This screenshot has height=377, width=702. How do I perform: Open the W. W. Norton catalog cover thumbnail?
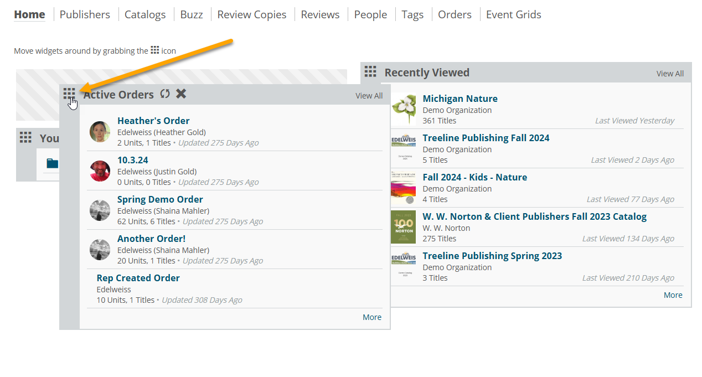pyautogui.click(x=403, y=227)
